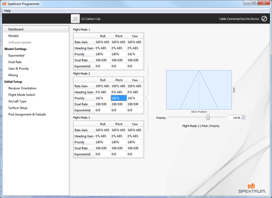The width and height of the screenshot is (272, 198).
Task: Select Flight Mode 1 Roll Rate Gain cell
Action: (103, 42)
